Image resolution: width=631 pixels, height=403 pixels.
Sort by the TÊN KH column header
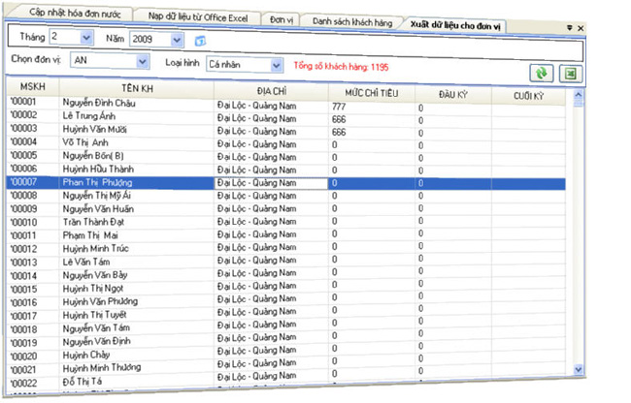[x=135, y=88]
